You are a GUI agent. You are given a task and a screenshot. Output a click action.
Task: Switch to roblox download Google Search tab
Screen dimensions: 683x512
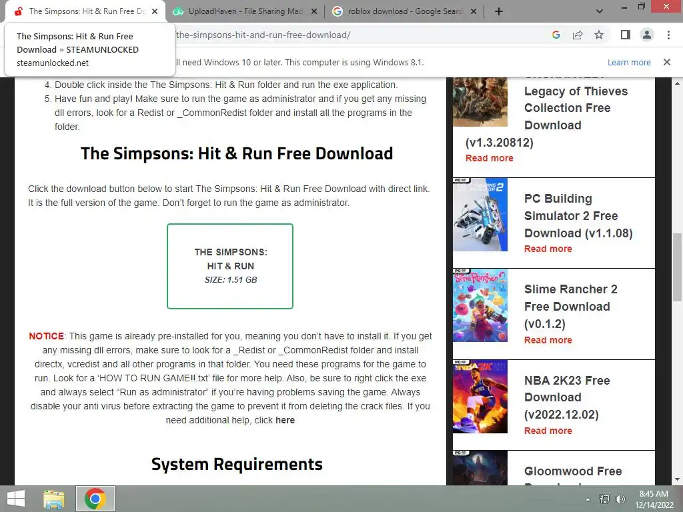[x=404, y=11]
